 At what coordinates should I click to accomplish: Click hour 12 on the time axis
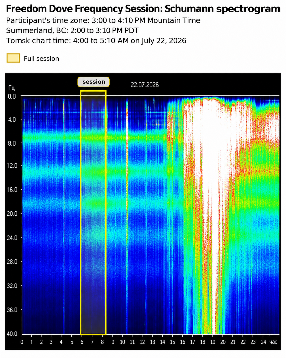tap(142, 342)
